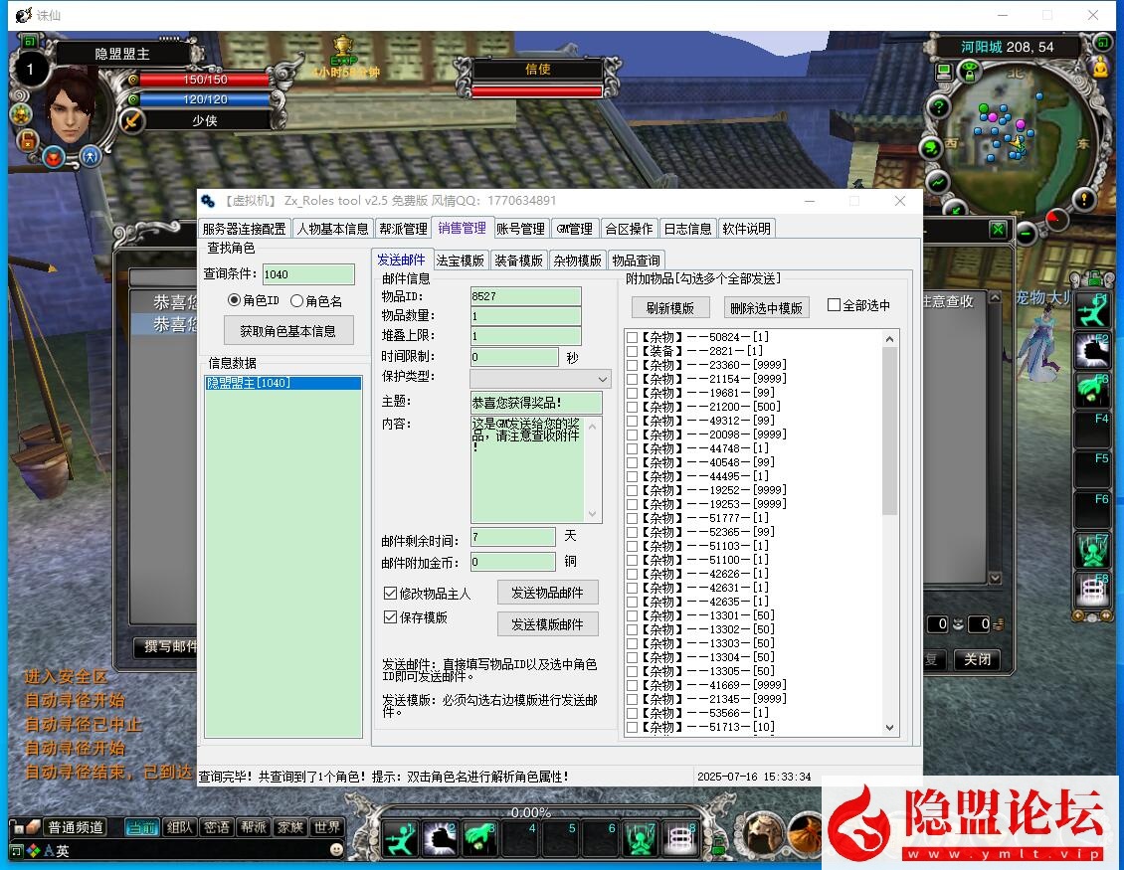Click the 获取角色基本信息 button
1124x870 pixels.
pyautogui.click(x=288, y=331)
